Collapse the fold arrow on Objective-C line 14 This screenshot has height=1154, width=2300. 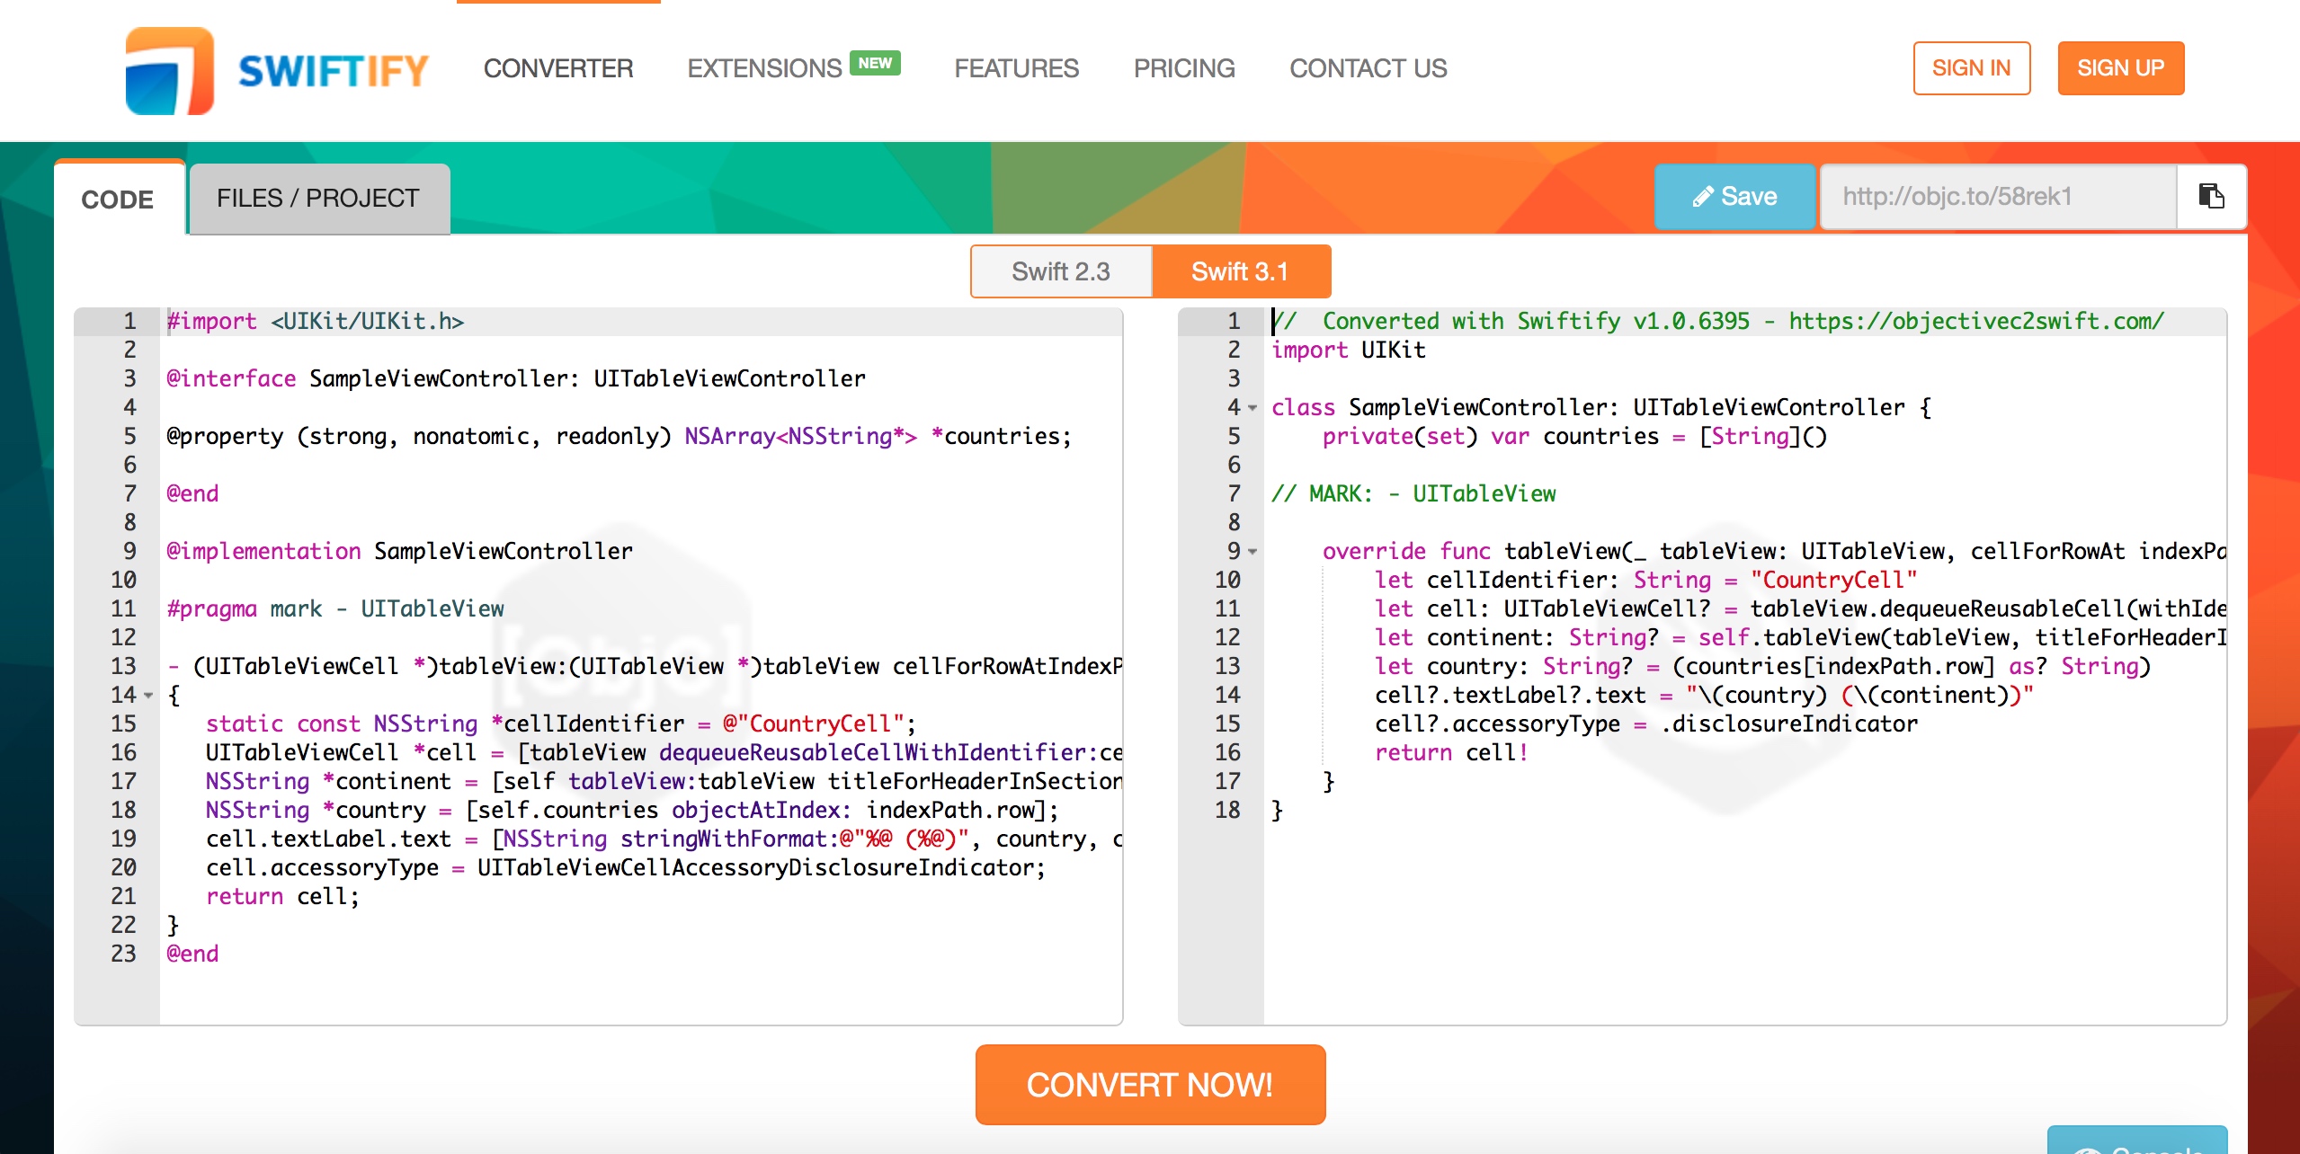[148, 696]
